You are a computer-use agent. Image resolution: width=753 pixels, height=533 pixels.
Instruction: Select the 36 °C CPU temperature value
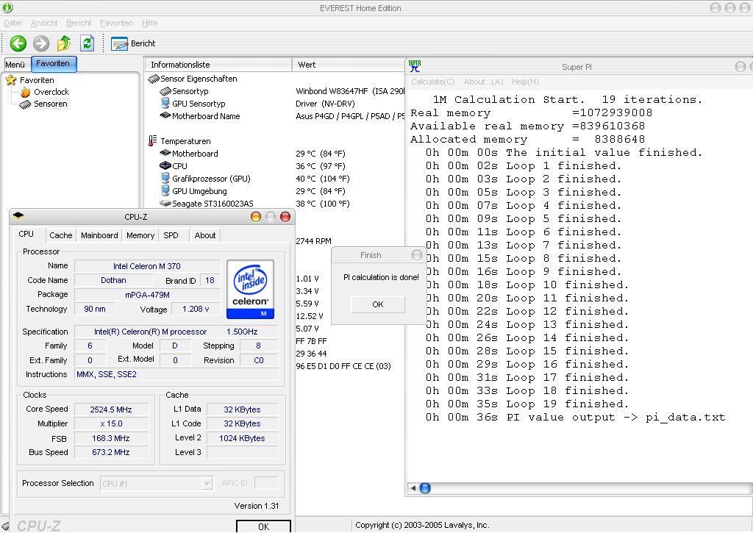pos(321,165)
